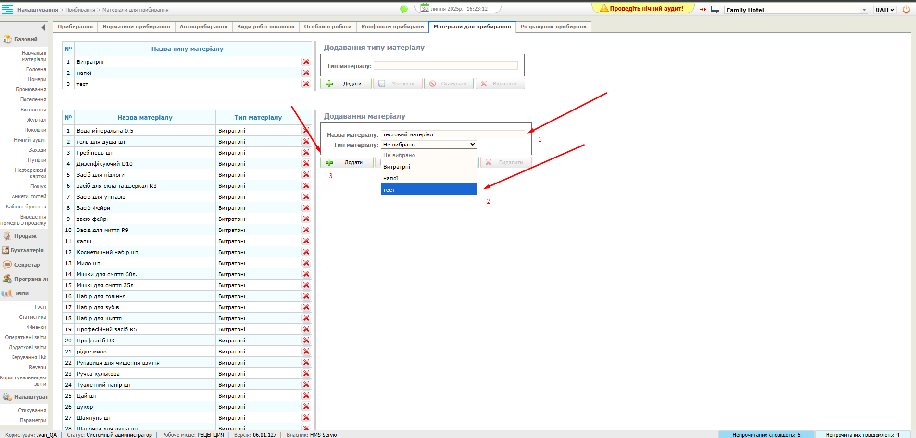Expand the 'Бухгалтерія' sidebar section
Image resolution: width=916 pixels, height=438 pixels.
pos(27,250)
